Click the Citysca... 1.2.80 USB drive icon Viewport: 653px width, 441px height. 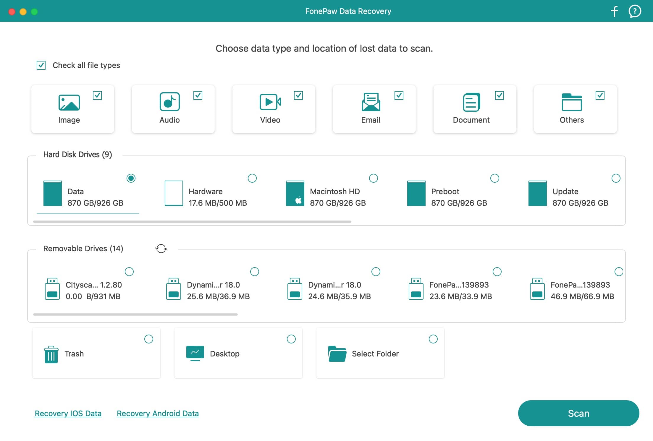pos(52,289)
